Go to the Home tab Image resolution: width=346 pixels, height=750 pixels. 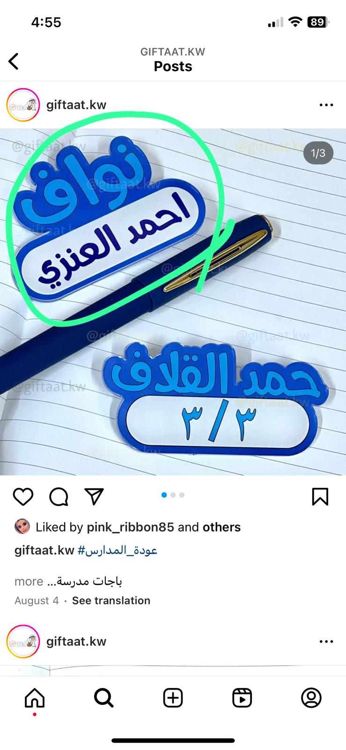click(x=35, y=698)
